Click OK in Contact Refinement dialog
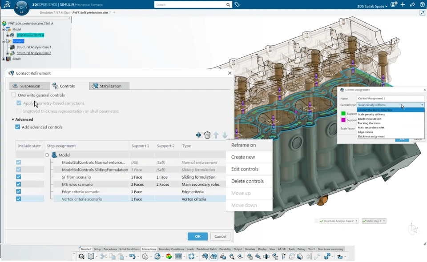The height and width of the screenshot is (262, 427). [197, 236]
